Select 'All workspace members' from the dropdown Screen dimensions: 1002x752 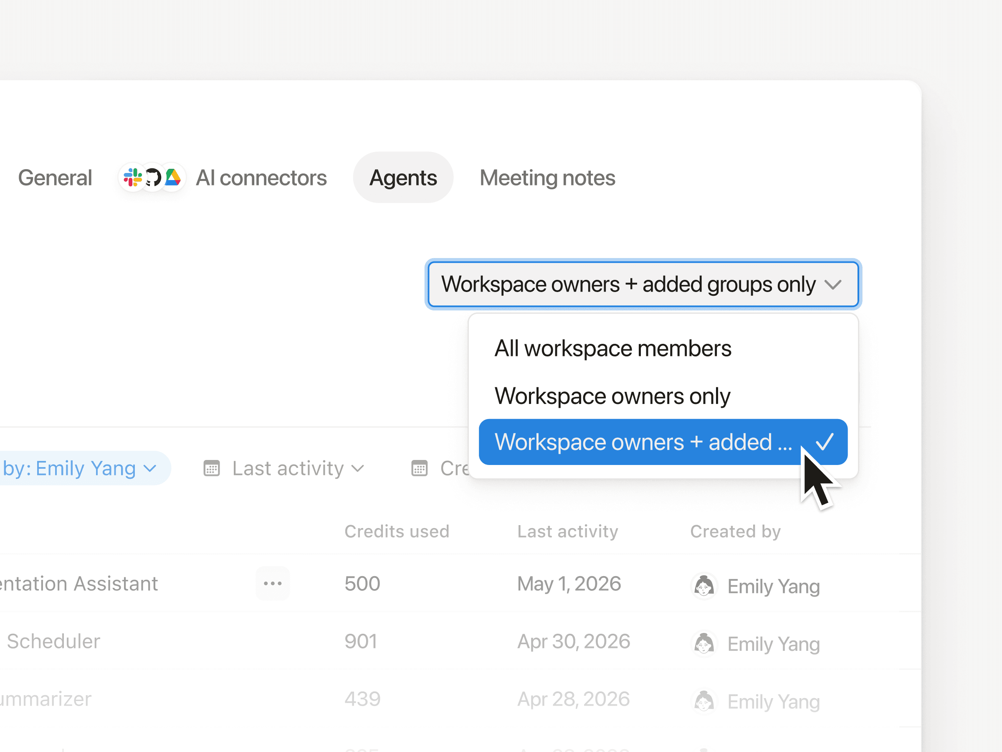[x=613, y=348]
